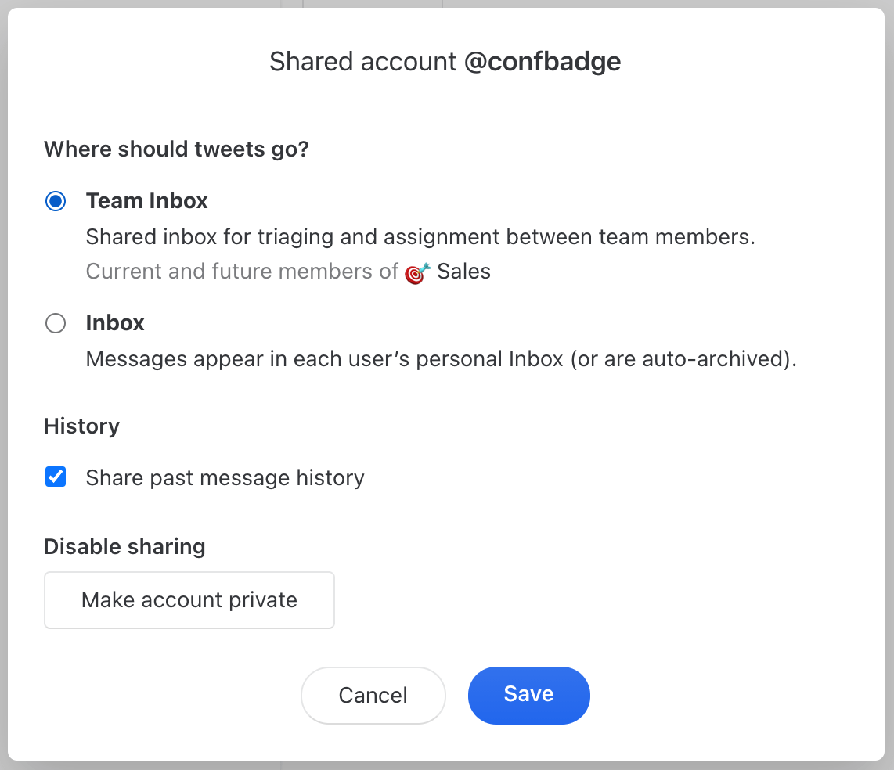Click the personal Inbox auto-archived description
The image size is (894, 770).
click(442, 359)
